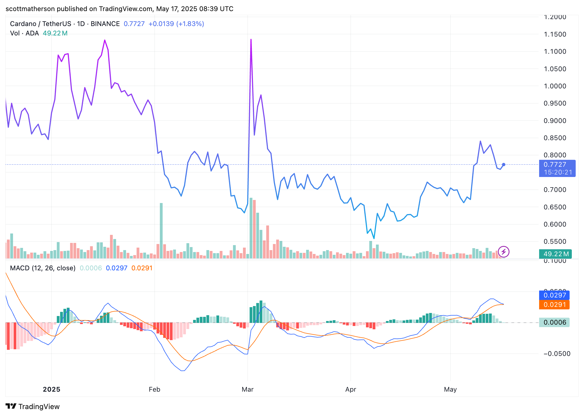Click the TradingView wordmark text
This screenshot has height=416, width=584.
[39, 407]
